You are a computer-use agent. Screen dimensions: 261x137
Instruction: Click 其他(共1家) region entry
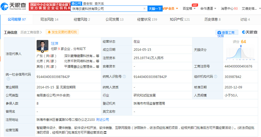(47, 67)
